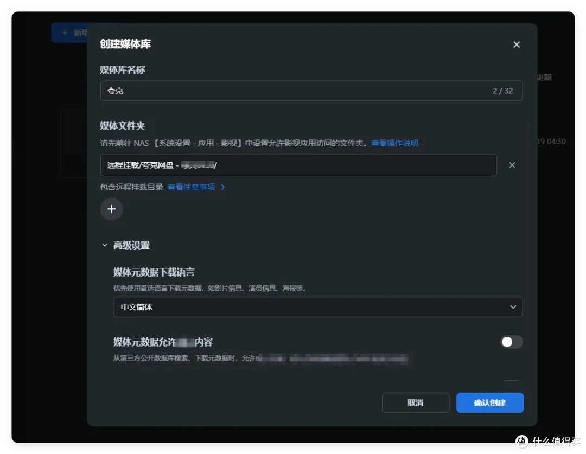Image resolution: width=586 pixels, height=454 pixels.
Task: Click the 确认创建 button
Action: 489,403
